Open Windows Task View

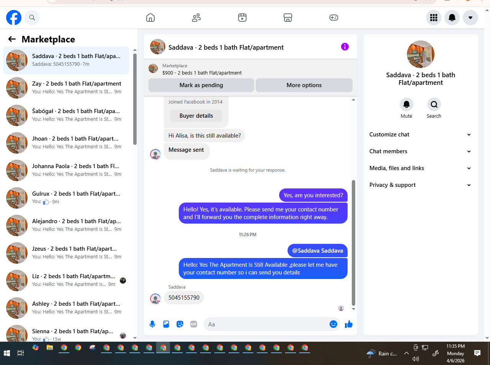coord(21,354)
